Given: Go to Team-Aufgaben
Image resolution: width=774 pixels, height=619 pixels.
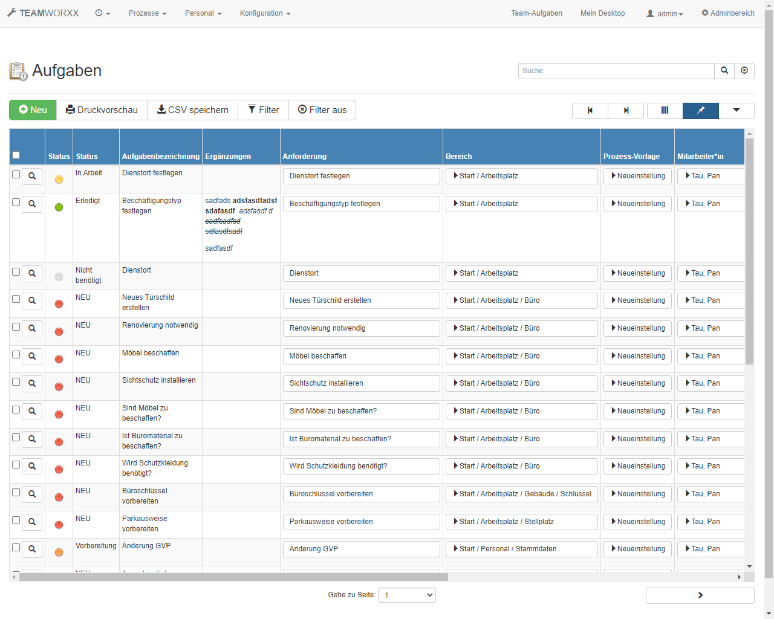Looking at the screenshot, I should 537,13.
